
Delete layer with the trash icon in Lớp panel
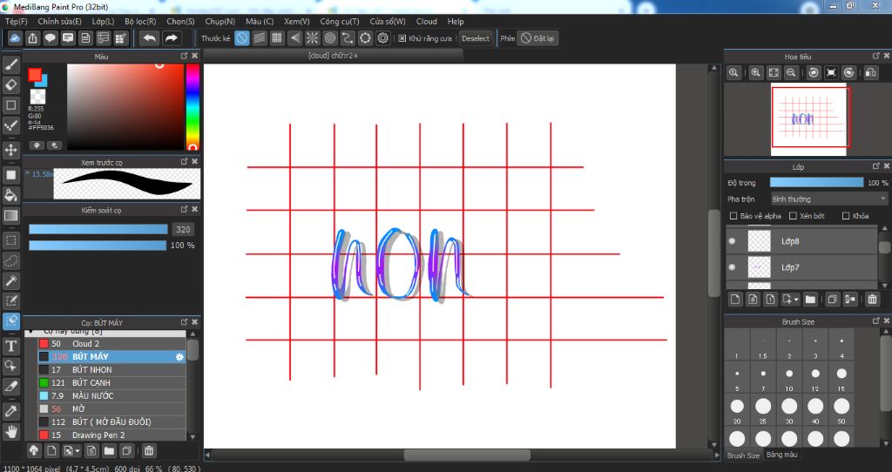[872, 299]
